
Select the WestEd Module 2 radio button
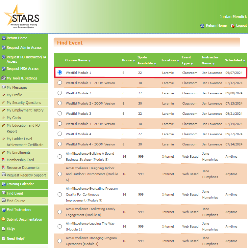60,93
